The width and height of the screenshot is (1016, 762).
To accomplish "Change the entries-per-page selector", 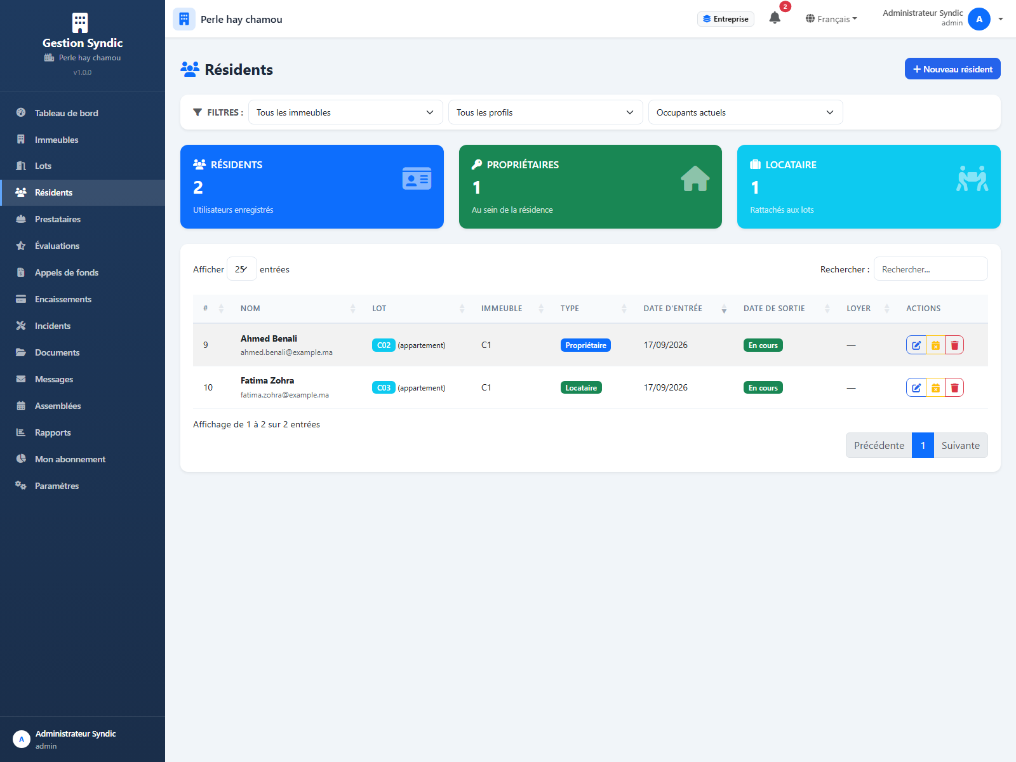I will (242, 269).
